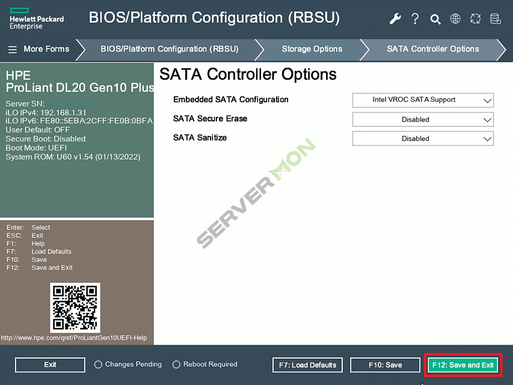
Task: Open the SATA Sanitize dropdown
Action: (x=423, y=138)
